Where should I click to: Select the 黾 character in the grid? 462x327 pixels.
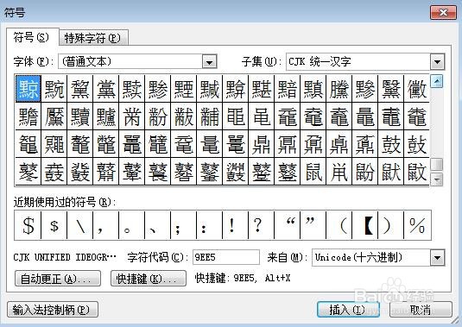click(262, 116)
